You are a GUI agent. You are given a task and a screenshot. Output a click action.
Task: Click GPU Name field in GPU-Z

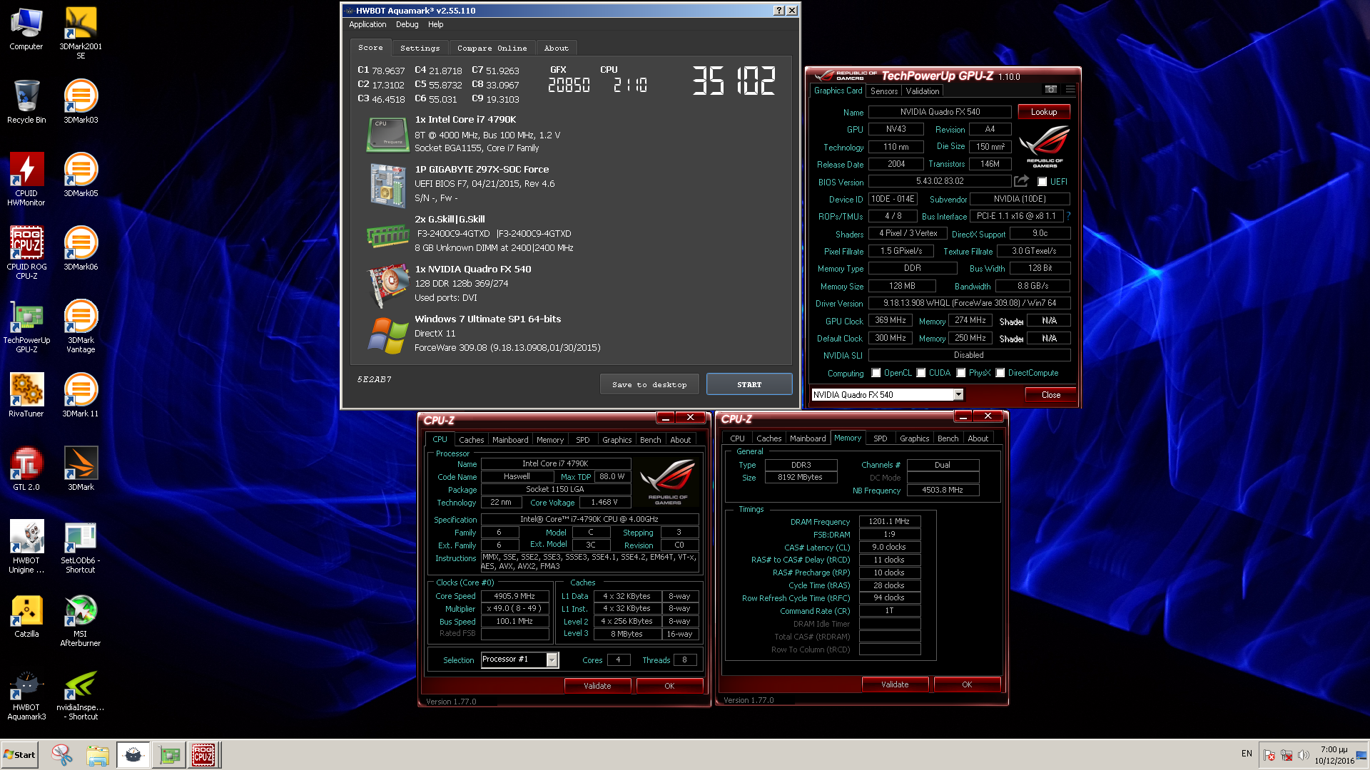pos(940,112)
